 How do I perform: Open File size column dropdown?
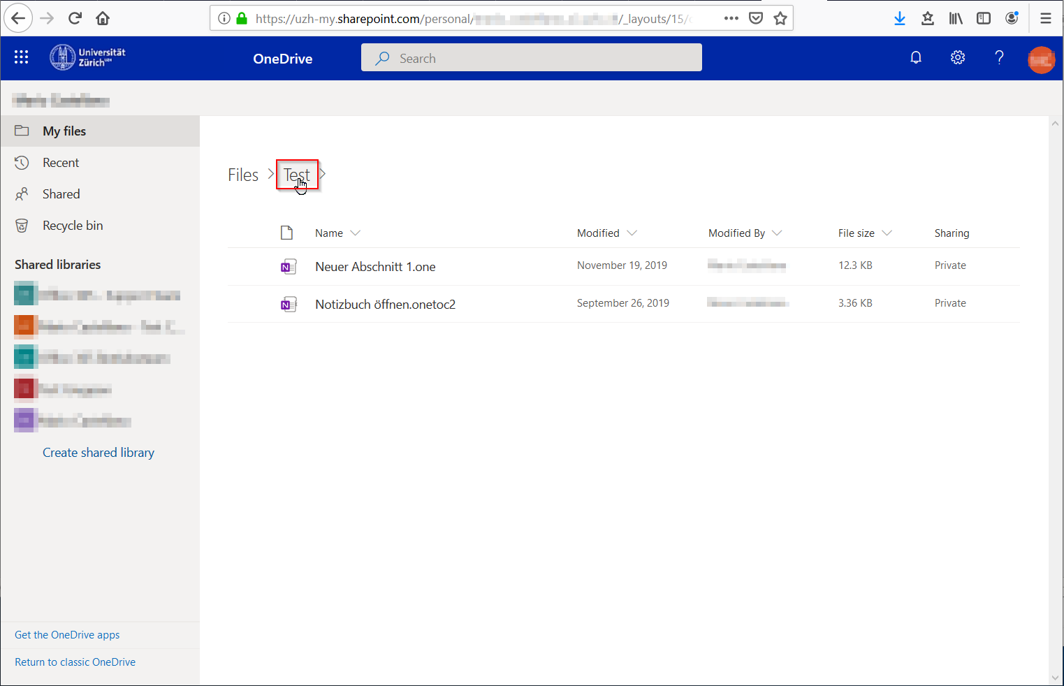pos(887,233)
